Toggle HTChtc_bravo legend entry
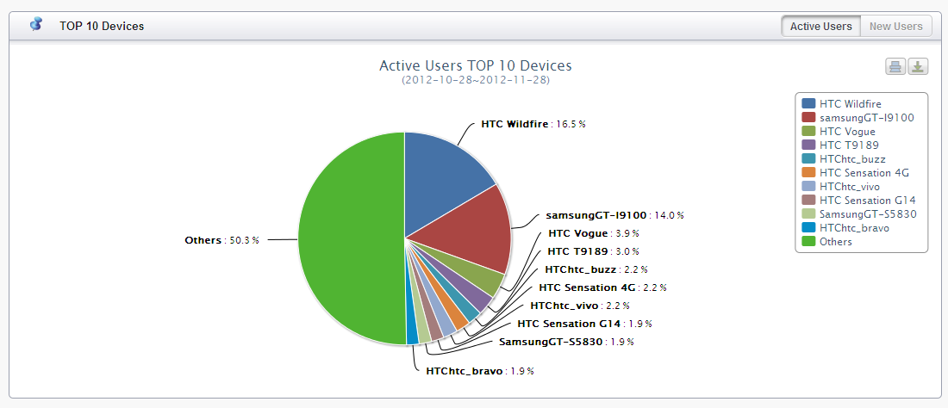Screen dimensions: 948x408 point(845,227)
